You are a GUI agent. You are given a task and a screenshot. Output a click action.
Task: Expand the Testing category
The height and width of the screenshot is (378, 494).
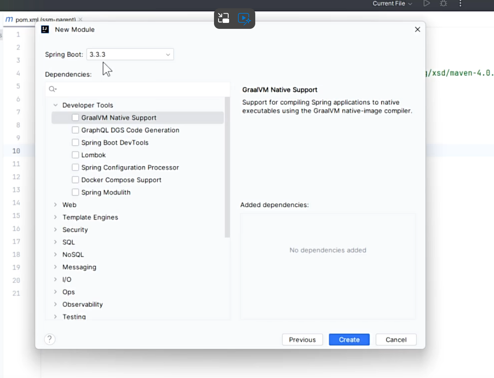click(55, 317)
